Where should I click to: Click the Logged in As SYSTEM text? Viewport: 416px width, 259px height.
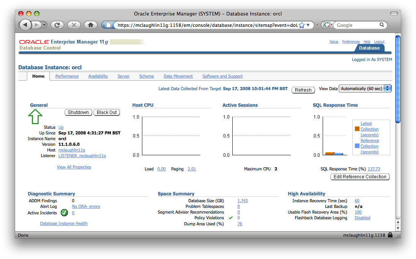pyautogui.click(x=372, y=59)
